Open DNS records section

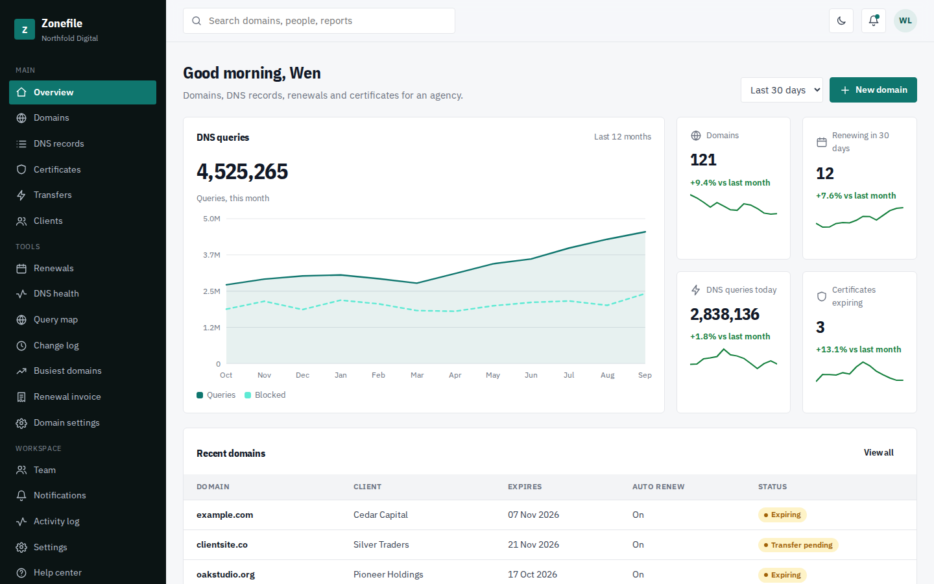[x=82, y=144]
